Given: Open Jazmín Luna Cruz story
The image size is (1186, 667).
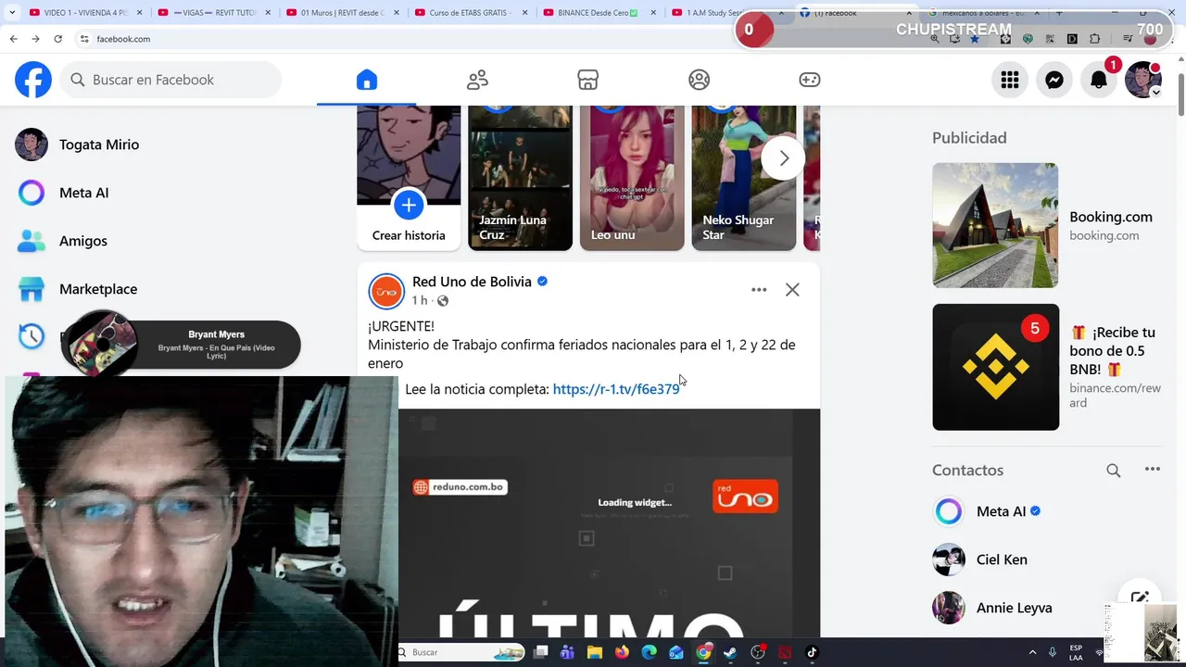Looking at the screenshot, I should coord(520,178).
